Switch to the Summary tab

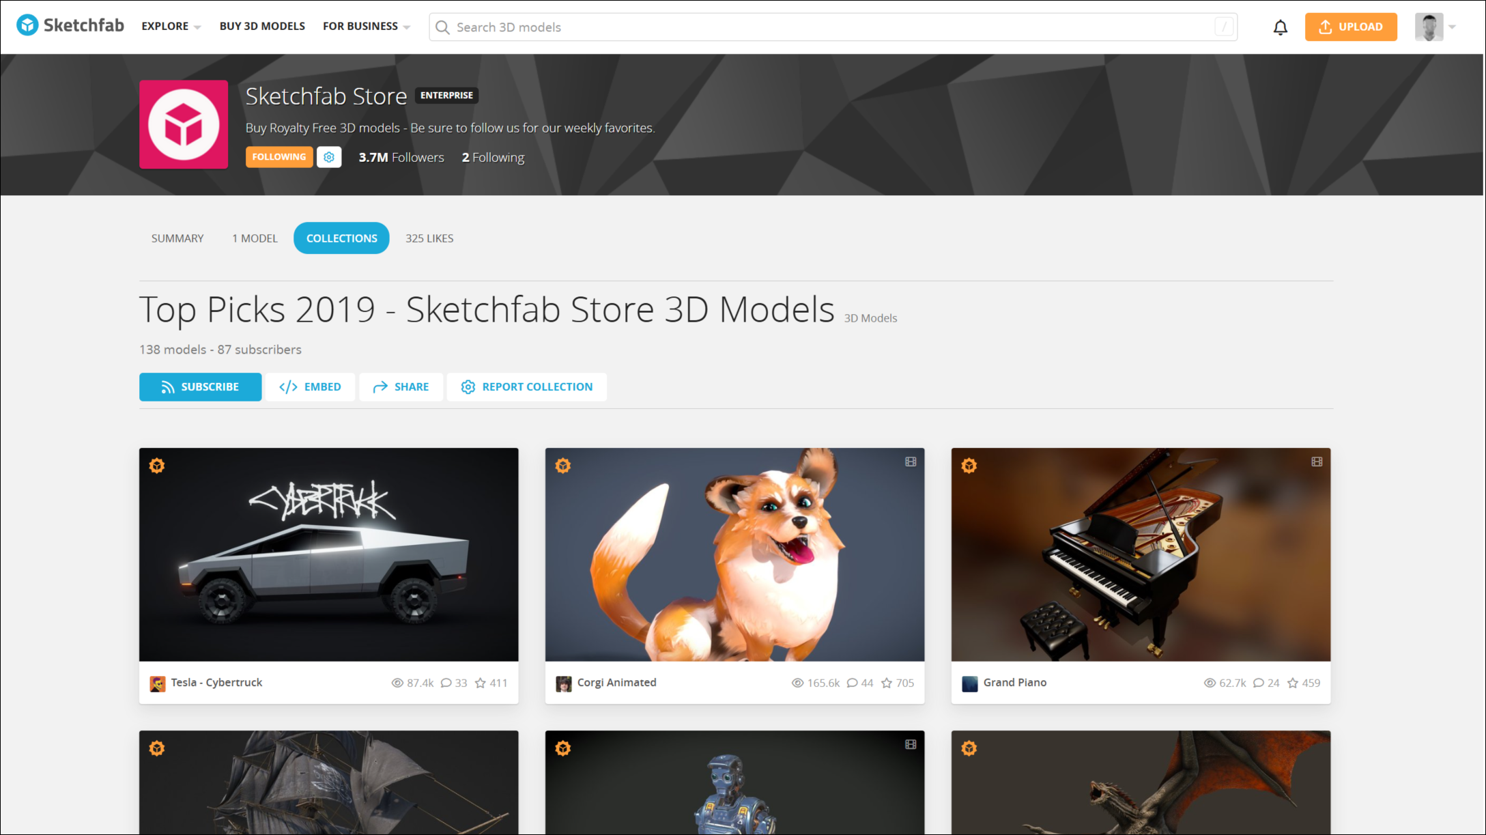tap(177, 238)
